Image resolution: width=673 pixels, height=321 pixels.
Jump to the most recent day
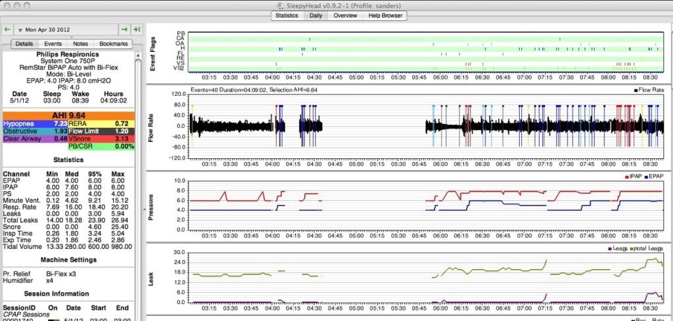[137, 30]
